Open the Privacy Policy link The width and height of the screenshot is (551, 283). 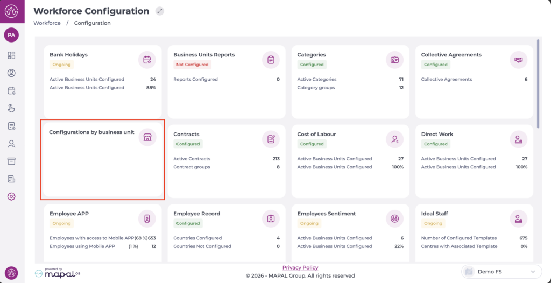point(300,267)
